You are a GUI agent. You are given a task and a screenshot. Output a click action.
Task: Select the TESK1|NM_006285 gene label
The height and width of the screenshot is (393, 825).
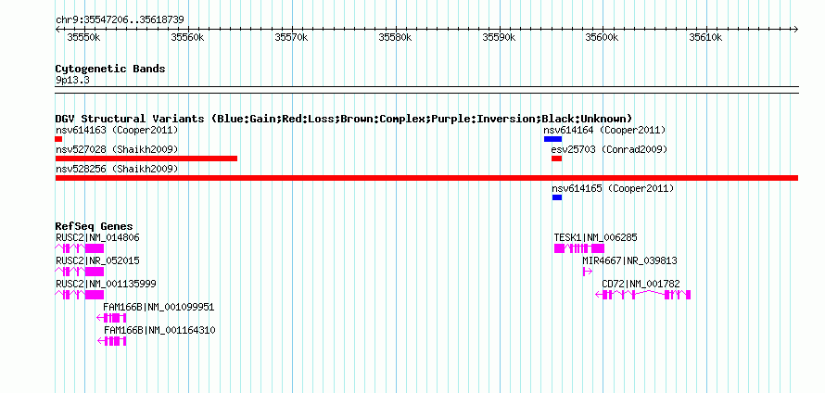596,238
